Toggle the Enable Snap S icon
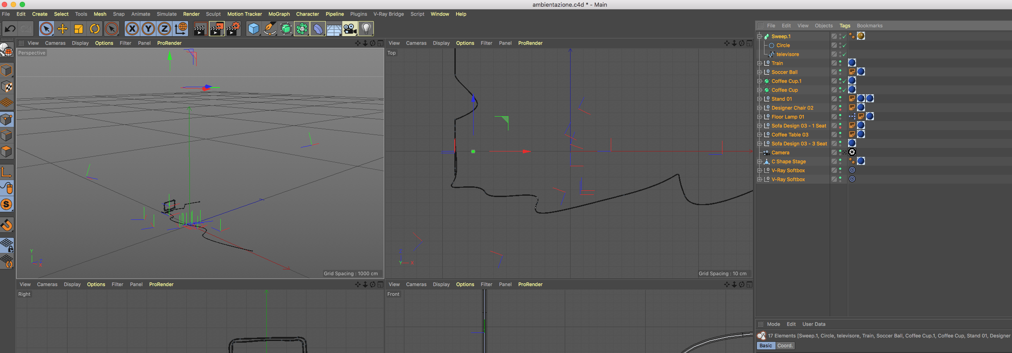 (7, 205)
